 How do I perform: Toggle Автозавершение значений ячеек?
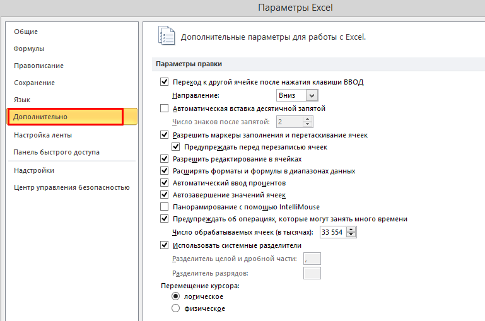point(164,195)
